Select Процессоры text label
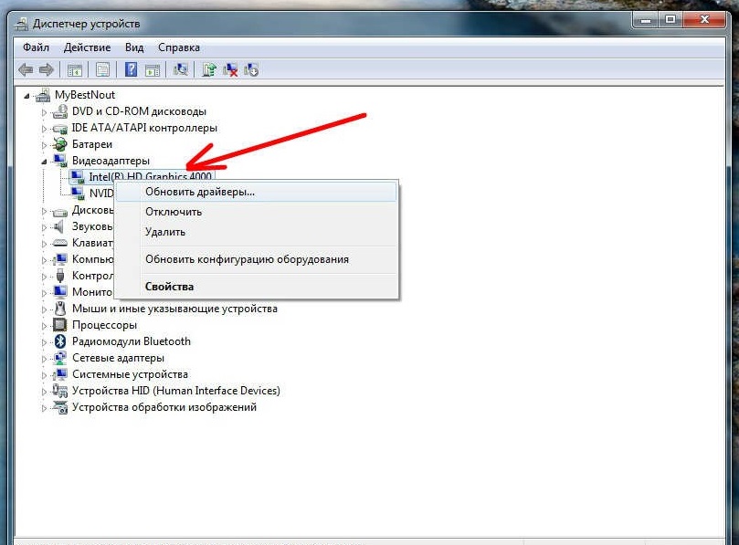Image resolution: width=739 pixels, height=545 pixels. click(105, 325)
